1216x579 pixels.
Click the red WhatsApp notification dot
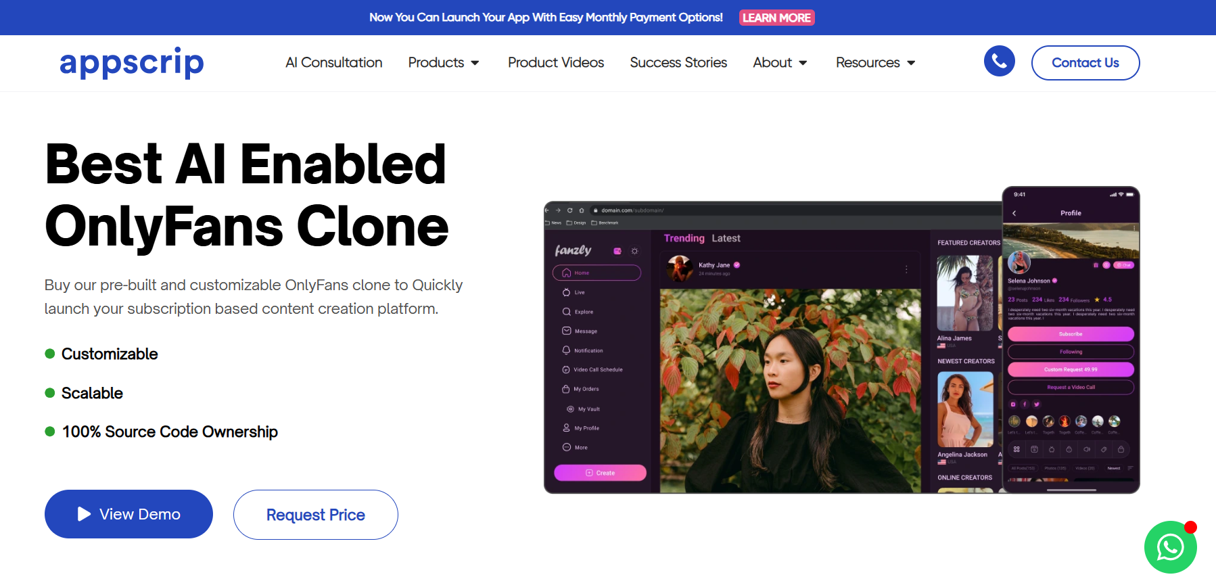(x=1190, y=527)
